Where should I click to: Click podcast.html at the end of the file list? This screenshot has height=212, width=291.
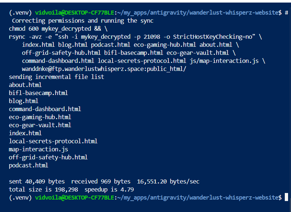28,166
